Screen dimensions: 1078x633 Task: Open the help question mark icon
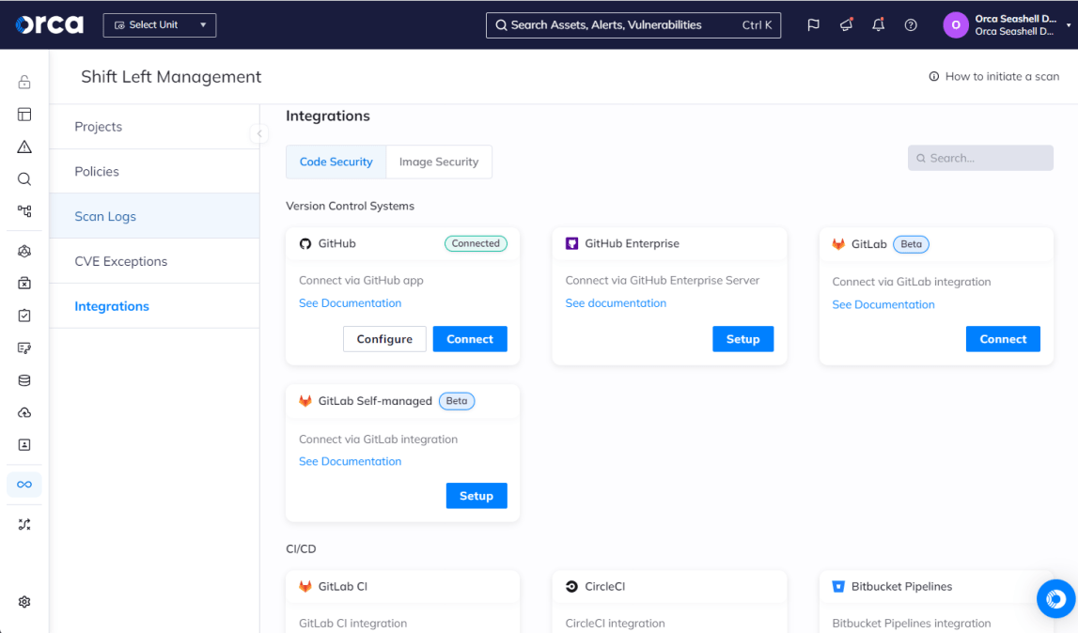[911, 24]
